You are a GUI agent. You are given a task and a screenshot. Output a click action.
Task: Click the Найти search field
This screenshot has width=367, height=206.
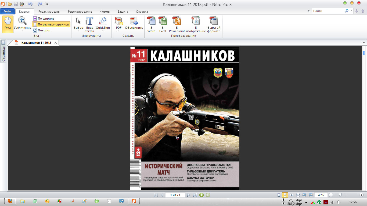point(328,11)
